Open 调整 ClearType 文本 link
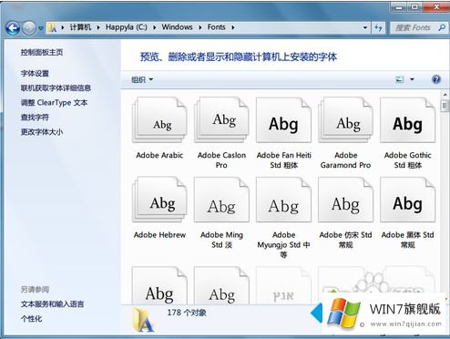Viewport: 450px width, 339px height. pos(54,103)
